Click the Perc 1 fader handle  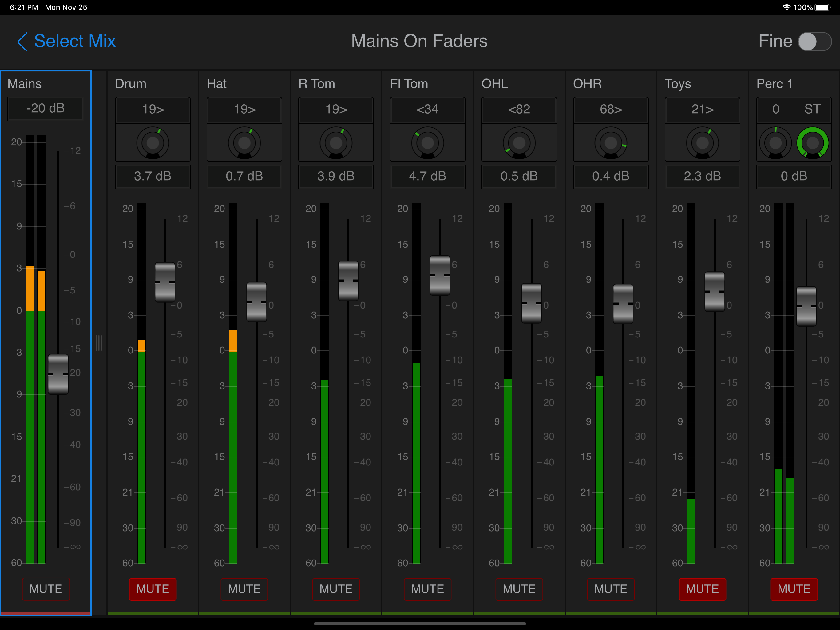point(806,306)
